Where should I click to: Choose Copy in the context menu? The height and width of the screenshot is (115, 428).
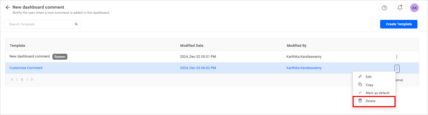[x=369, y=85]
